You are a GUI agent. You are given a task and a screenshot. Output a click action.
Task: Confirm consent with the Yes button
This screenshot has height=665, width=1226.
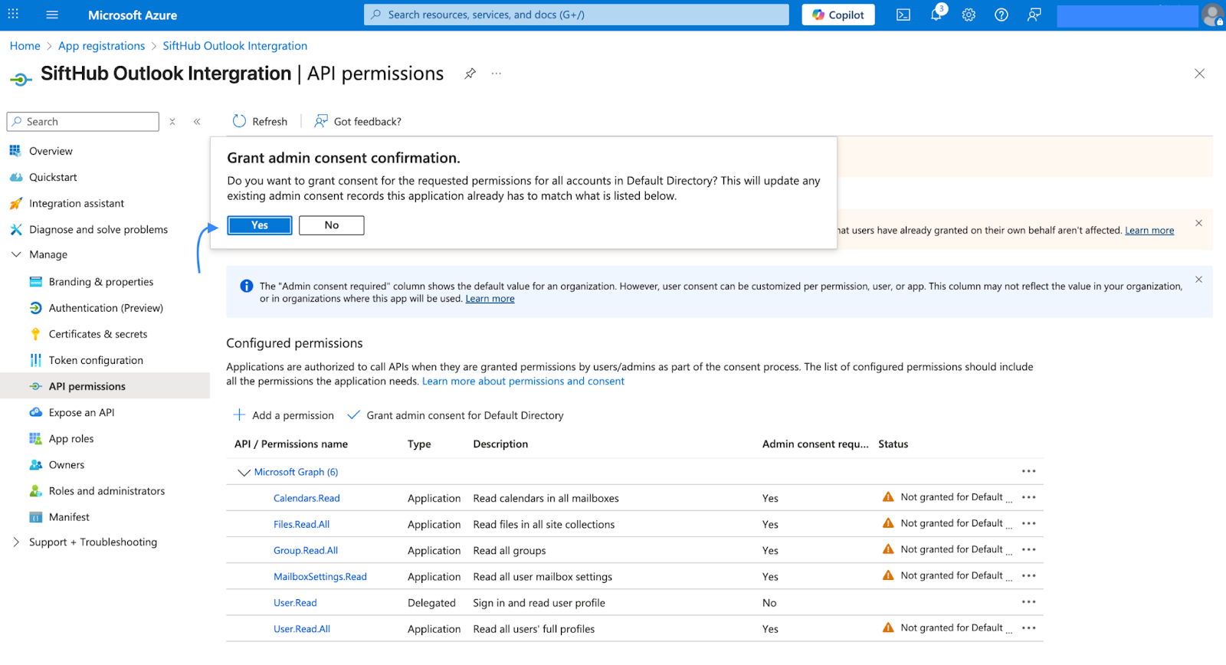260,225
